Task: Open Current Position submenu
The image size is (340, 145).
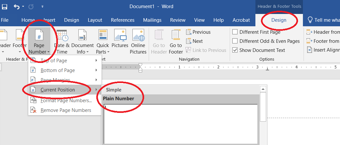Action: pos(65,90)
